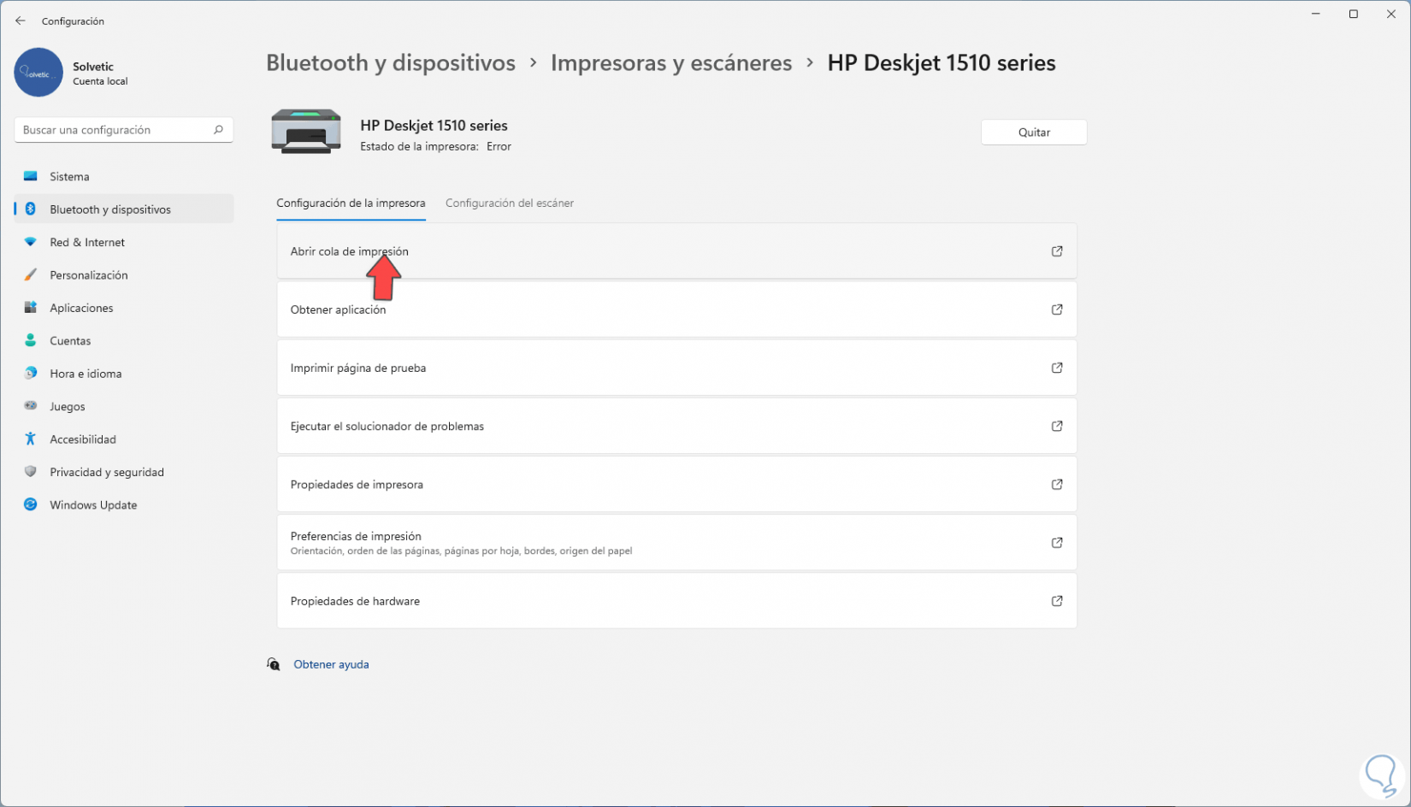Viewport: 1411px width, 807px height.
Task: Switch to Configuración del escáner tab
Action: [510, 203]
